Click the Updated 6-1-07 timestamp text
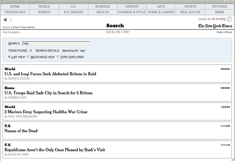The image size is (235, 161). click(x=211, y=19)
